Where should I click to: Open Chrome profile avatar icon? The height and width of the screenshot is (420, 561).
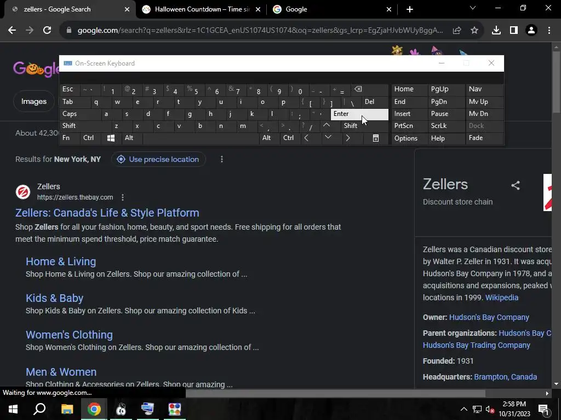coord(531,31)
